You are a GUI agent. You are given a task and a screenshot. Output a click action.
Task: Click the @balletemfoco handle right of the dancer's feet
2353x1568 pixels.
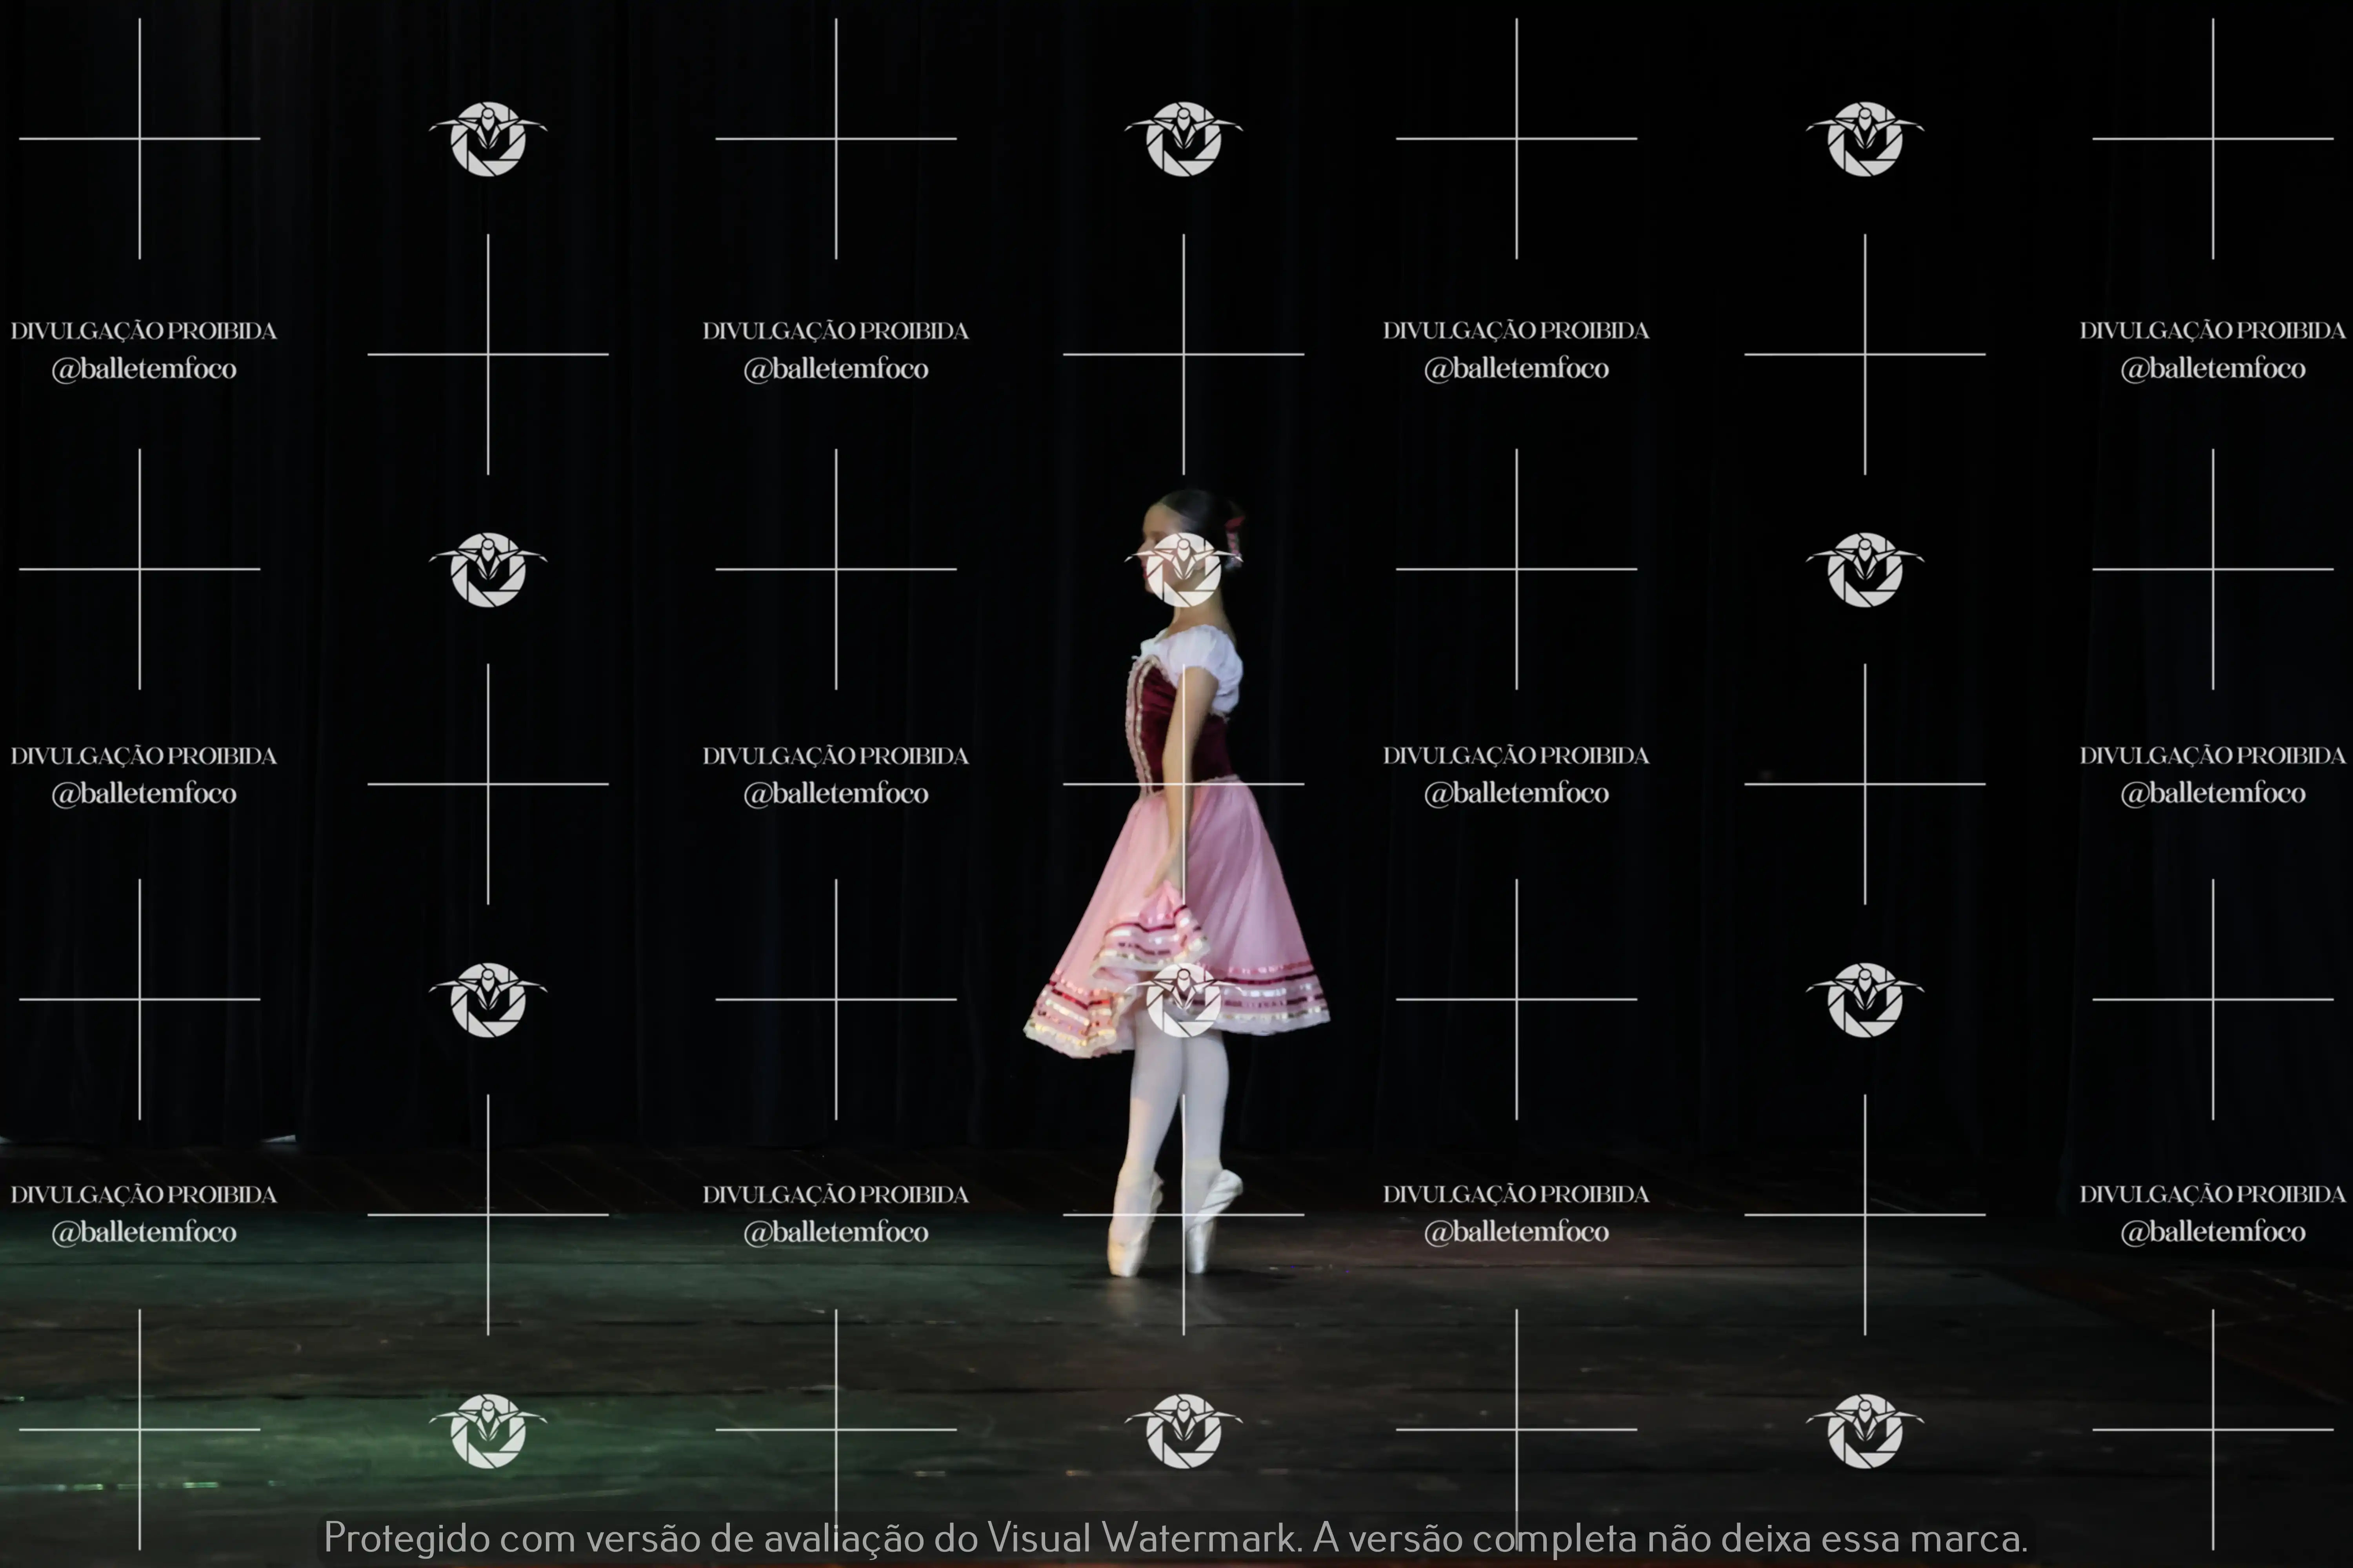tap(1516, 1232)
